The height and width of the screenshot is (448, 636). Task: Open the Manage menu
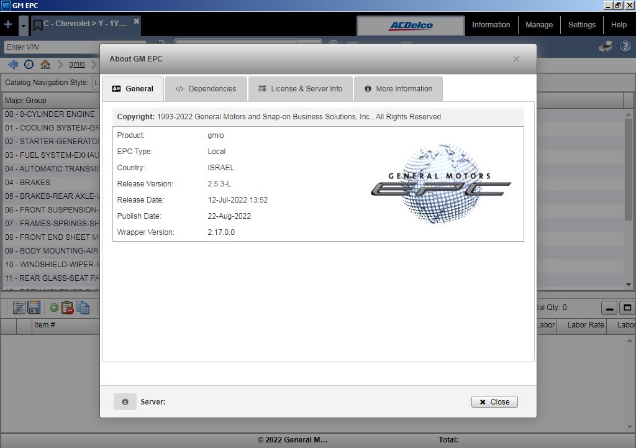click(539, 25)
